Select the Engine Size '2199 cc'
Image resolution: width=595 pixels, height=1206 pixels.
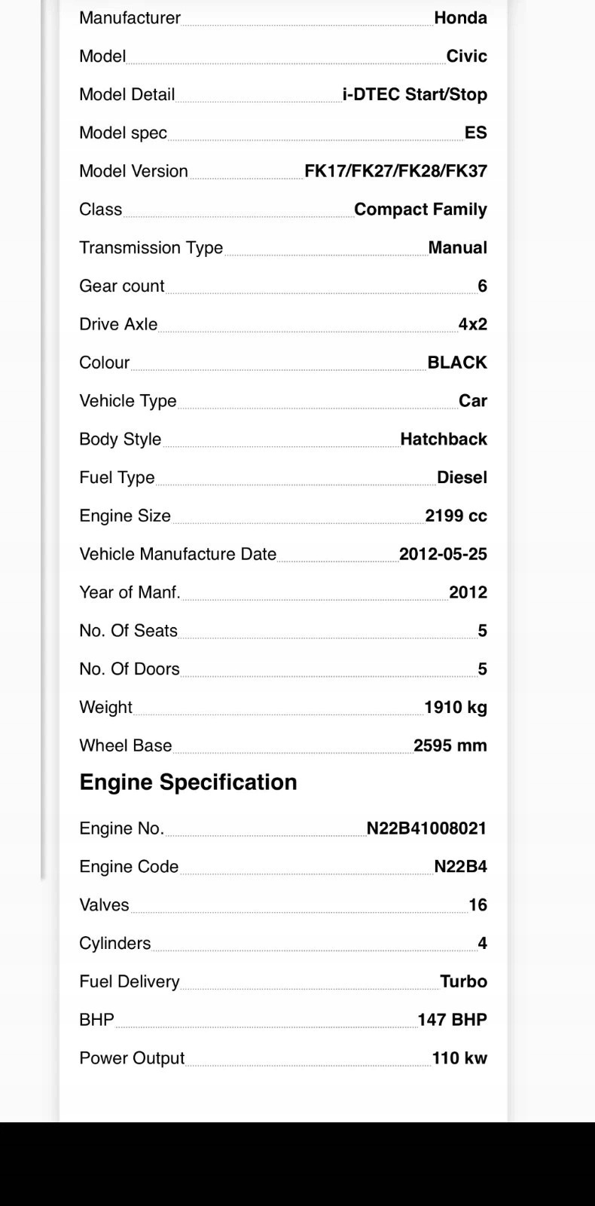456,516
